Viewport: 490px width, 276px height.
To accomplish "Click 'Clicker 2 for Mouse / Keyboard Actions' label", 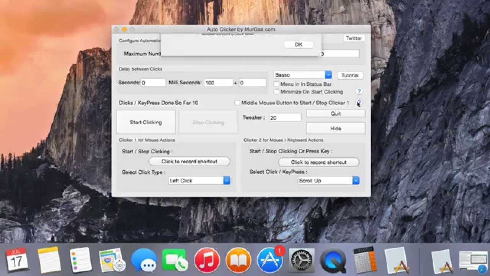I will pyautogui.click(x=283, y=140).
